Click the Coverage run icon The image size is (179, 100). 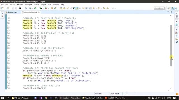[41, 8]
